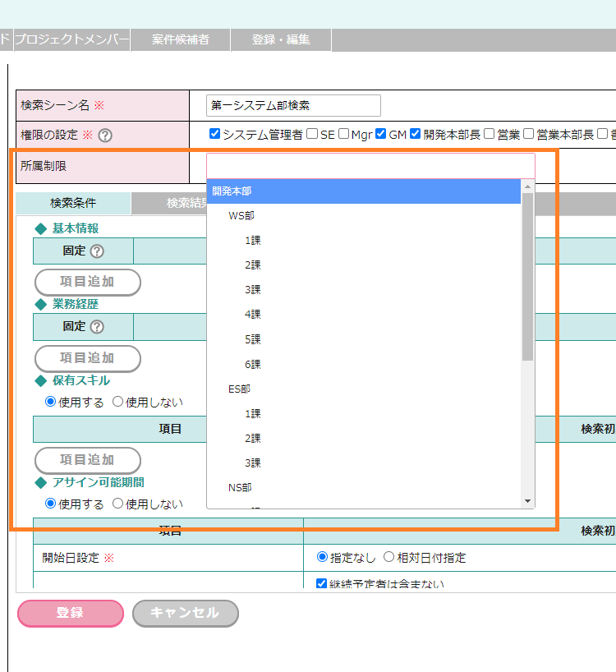Image resolution: width=616 pixels, height=672 pixels.
Task: Click help icon beside 権限の設定
Action: click(x=105, y=136)
